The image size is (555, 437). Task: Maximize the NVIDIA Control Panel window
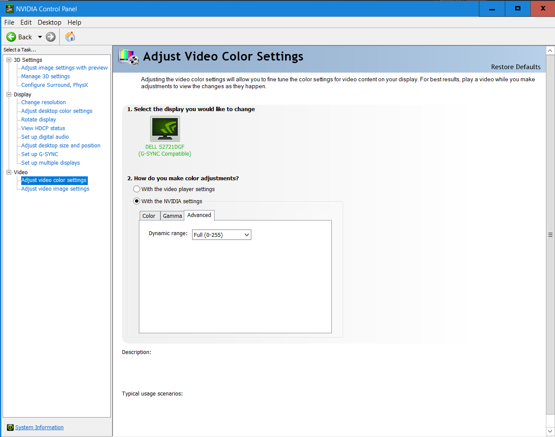click(x=517, y=9)
